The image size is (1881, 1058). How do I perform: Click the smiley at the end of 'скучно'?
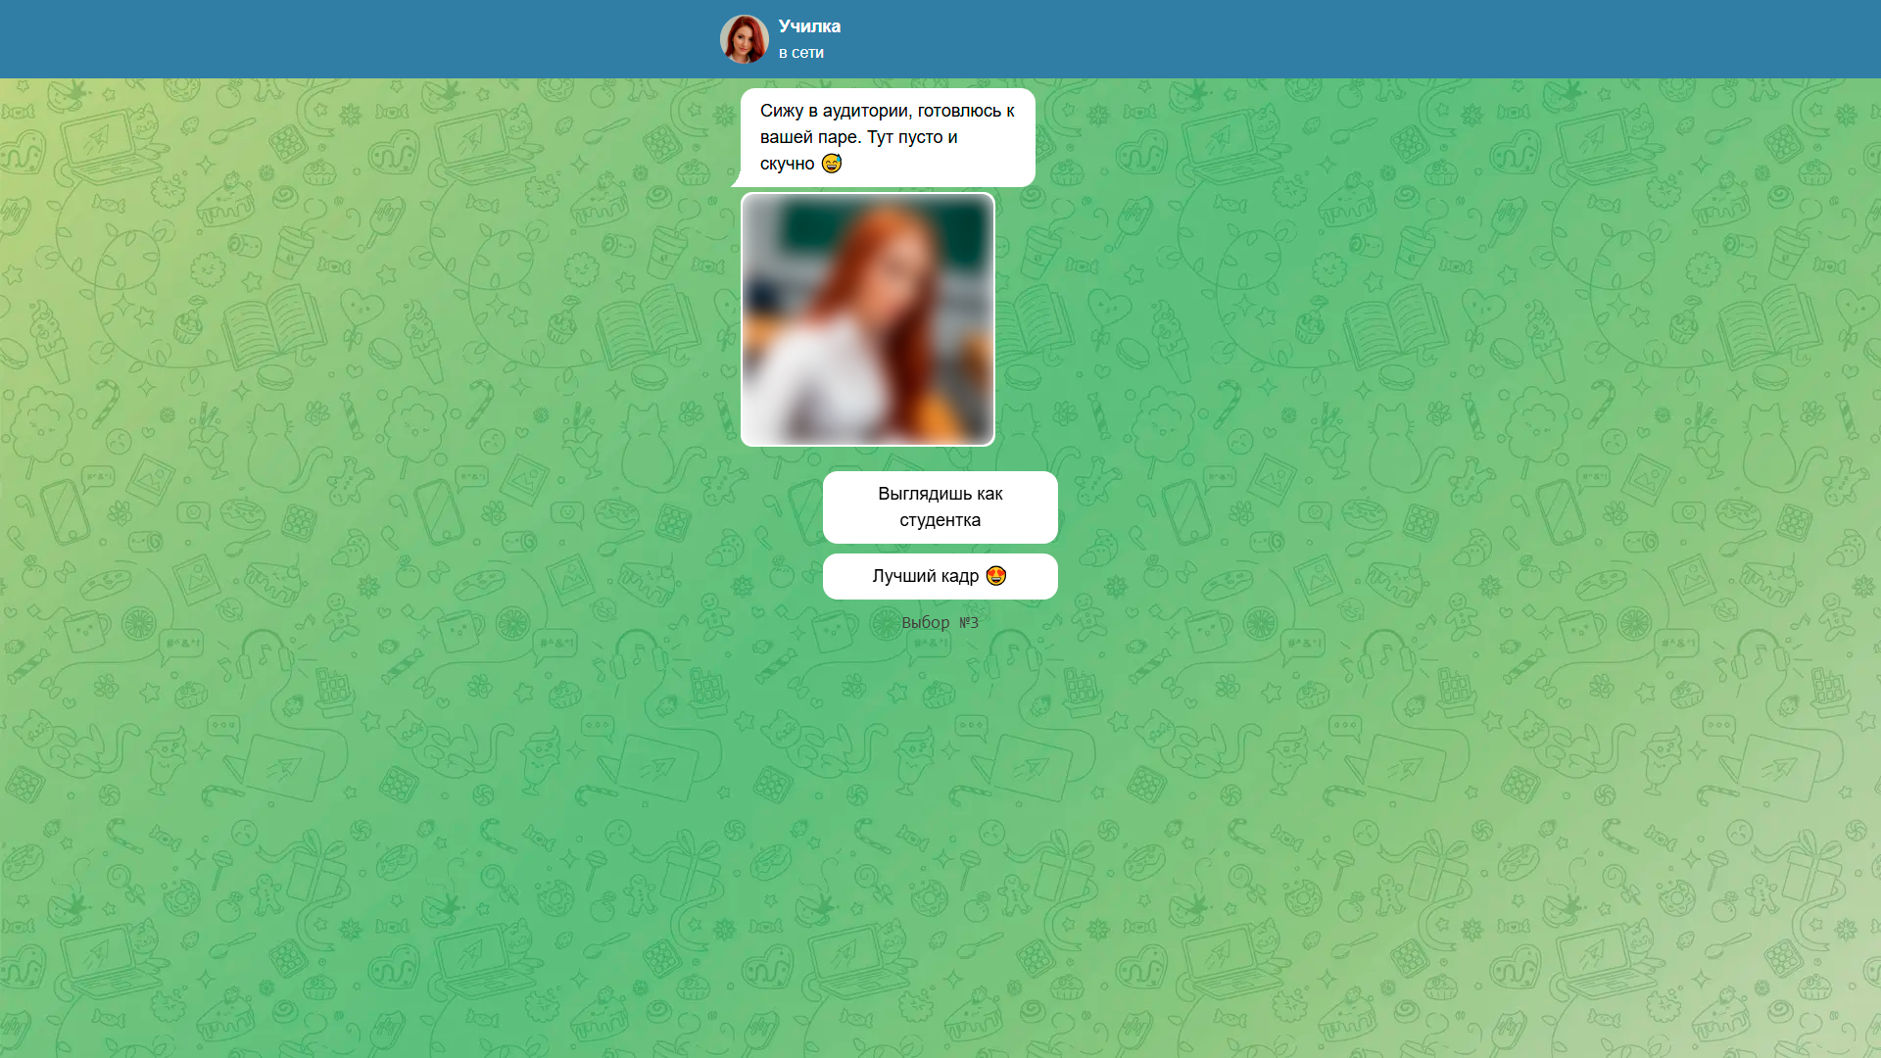pos(831,164)
